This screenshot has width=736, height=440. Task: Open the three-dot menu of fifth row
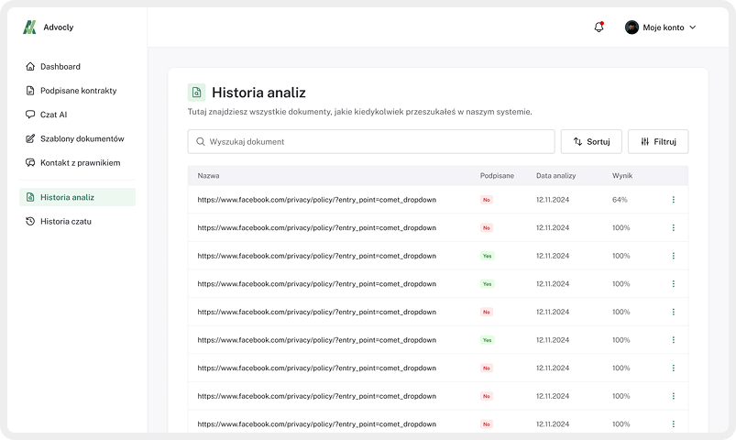click(x=674, y=312)
